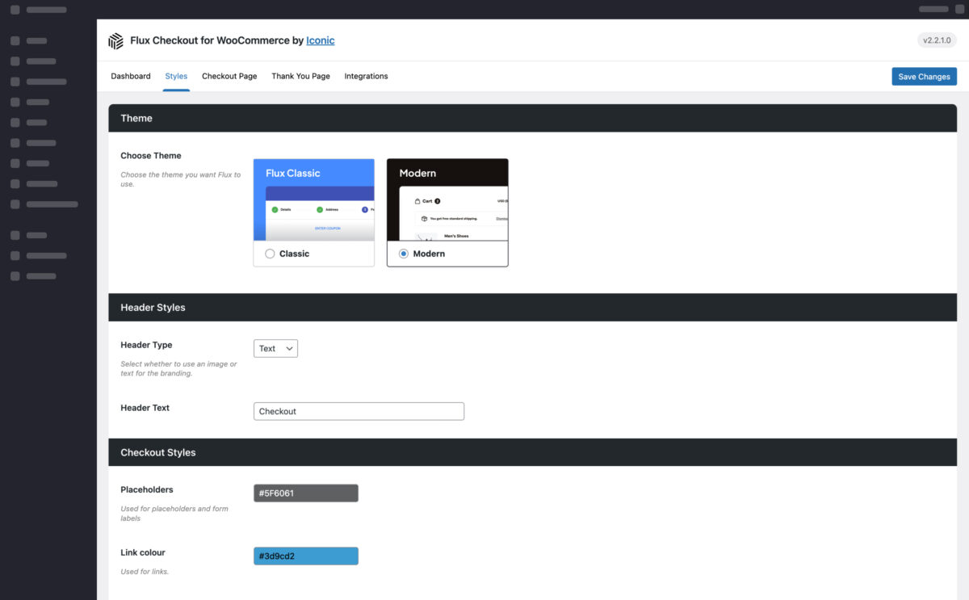Open the Iconic link in the header
Viewport: 969px width, 600px height.
click(320, 40)
